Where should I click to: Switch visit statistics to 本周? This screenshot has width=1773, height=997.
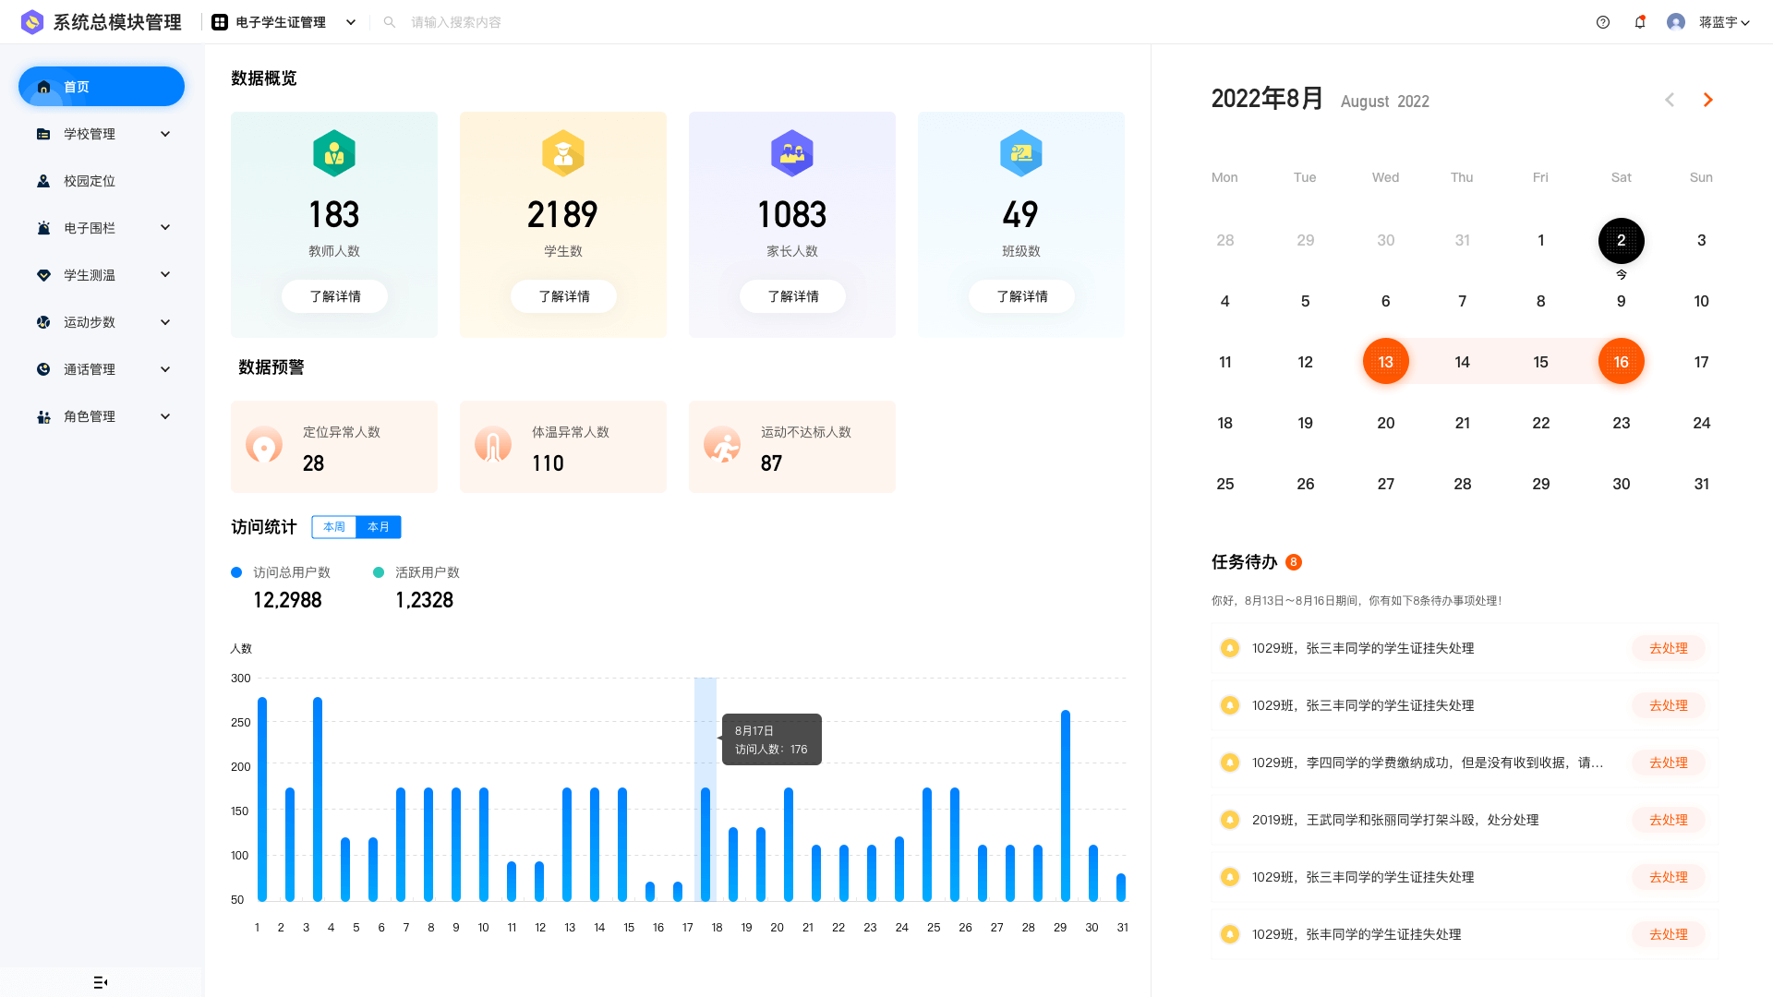coord(334,527)
